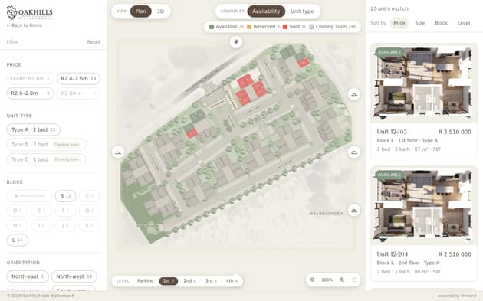The width and height of the screenshot is (483, 301).
Task: Zoom in using the plus magnifier icon
Action: [x=342, y=280]
